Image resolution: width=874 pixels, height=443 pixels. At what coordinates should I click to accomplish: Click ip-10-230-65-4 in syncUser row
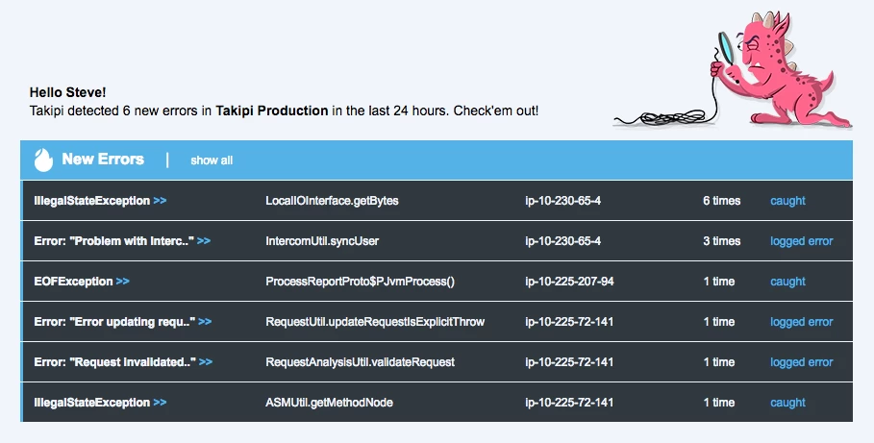[x=563, y=241]
